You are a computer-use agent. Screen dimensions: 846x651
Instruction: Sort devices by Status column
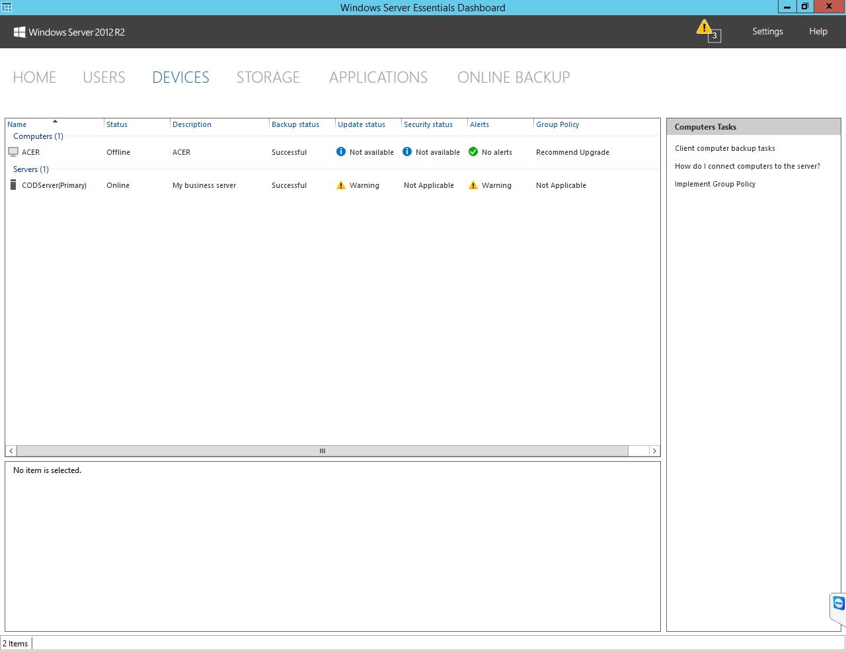137,124
